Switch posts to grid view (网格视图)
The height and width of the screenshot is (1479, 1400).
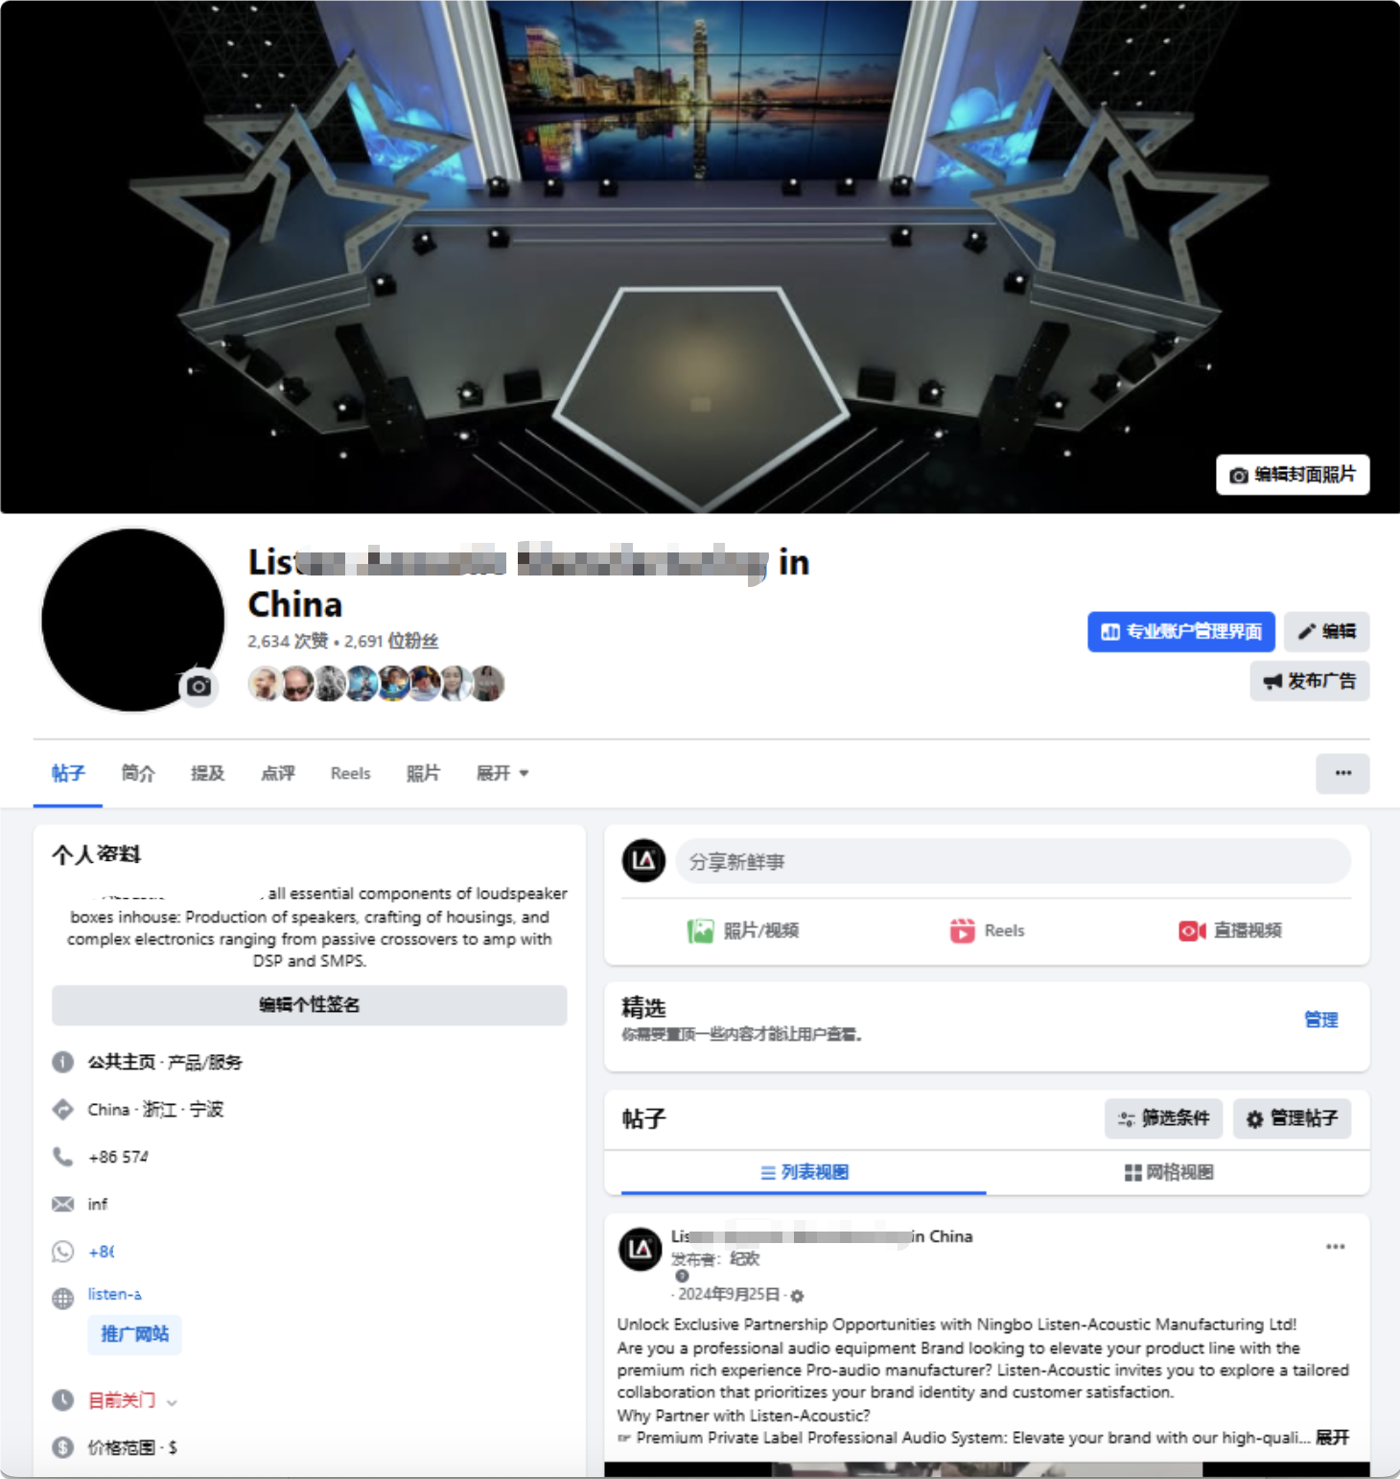coord(1169,1172)
